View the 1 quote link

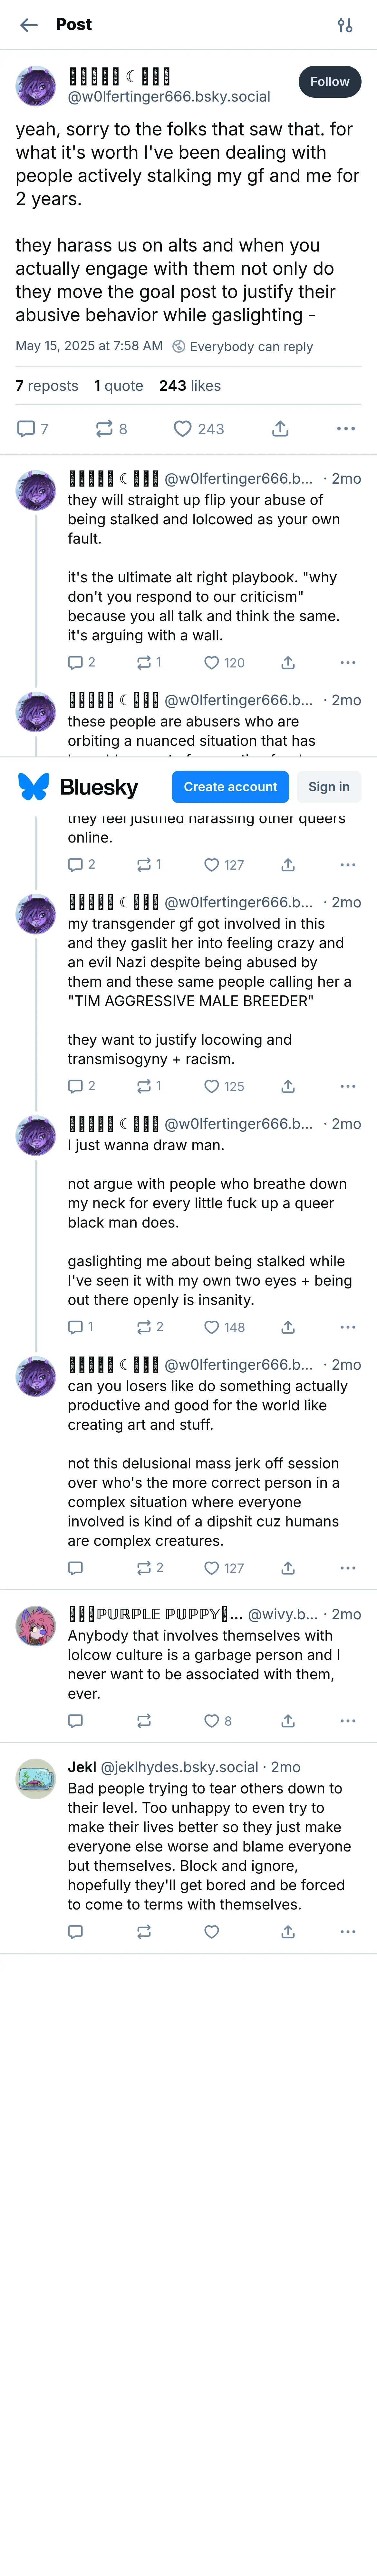coord(119,386)
